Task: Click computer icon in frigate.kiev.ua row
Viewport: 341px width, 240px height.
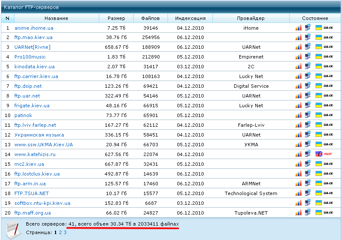Action: point(307,105)
